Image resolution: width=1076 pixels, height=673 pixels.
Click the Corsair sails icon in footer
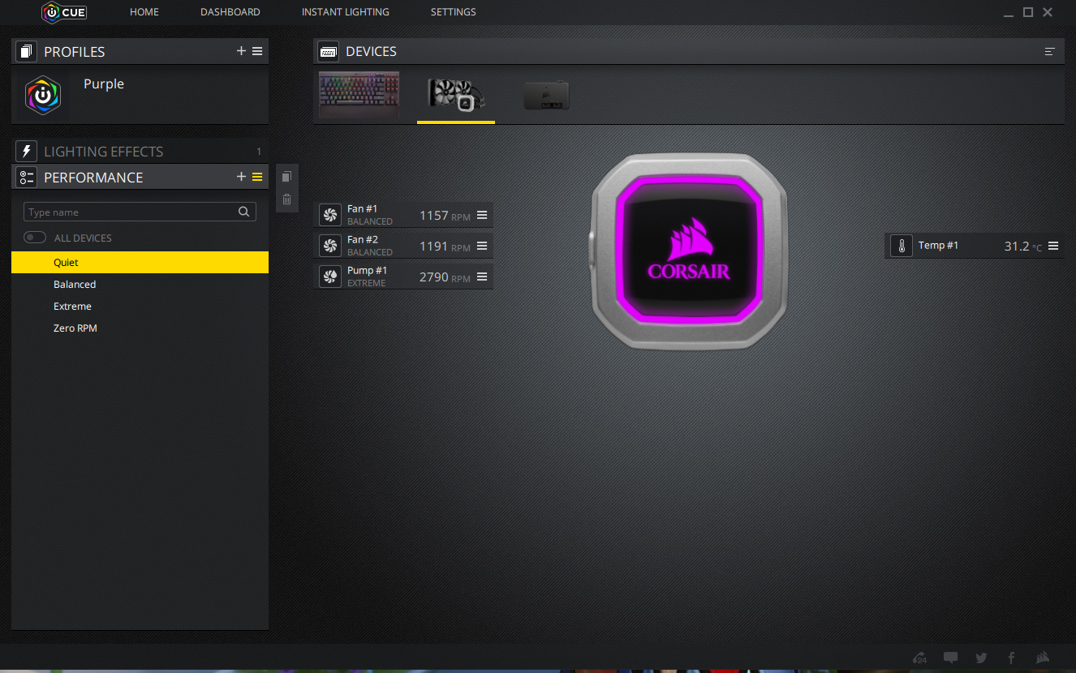pos(1044,658)
